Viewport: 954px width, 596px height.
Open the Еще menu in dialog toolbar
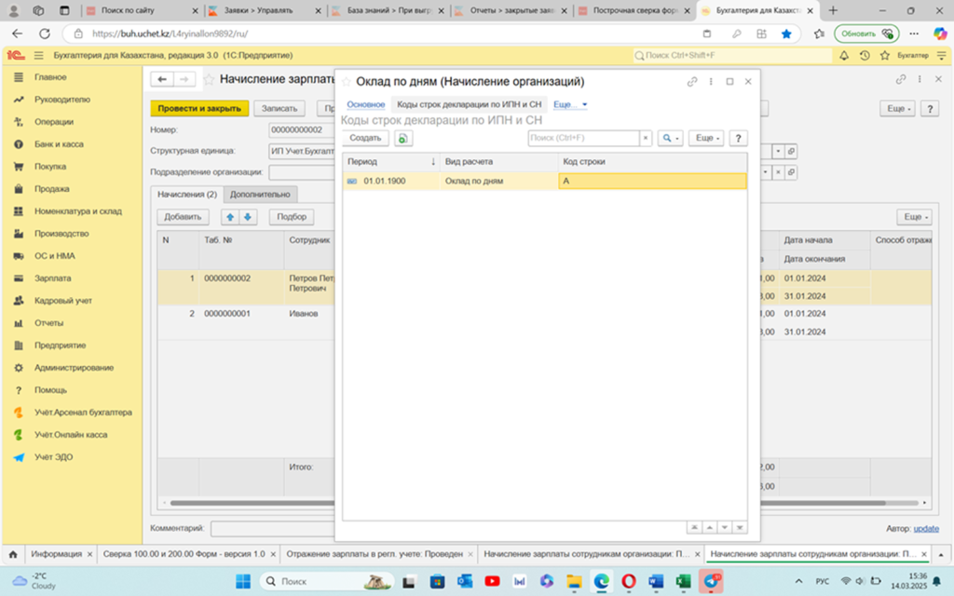coord(705,138)
